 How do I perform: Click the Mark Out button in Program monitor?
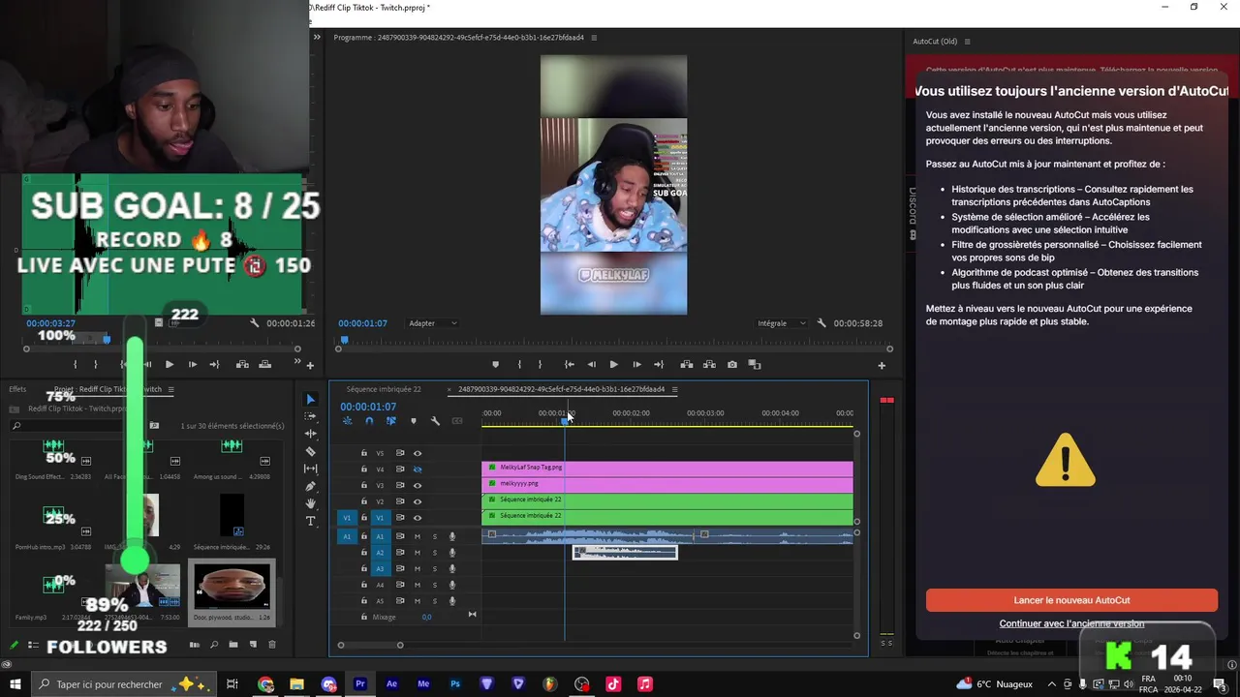[540, 365]
